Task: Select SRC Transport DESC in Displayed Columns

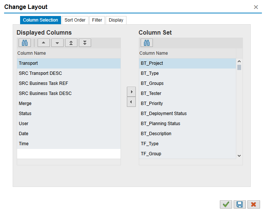Action: point(40,73)
